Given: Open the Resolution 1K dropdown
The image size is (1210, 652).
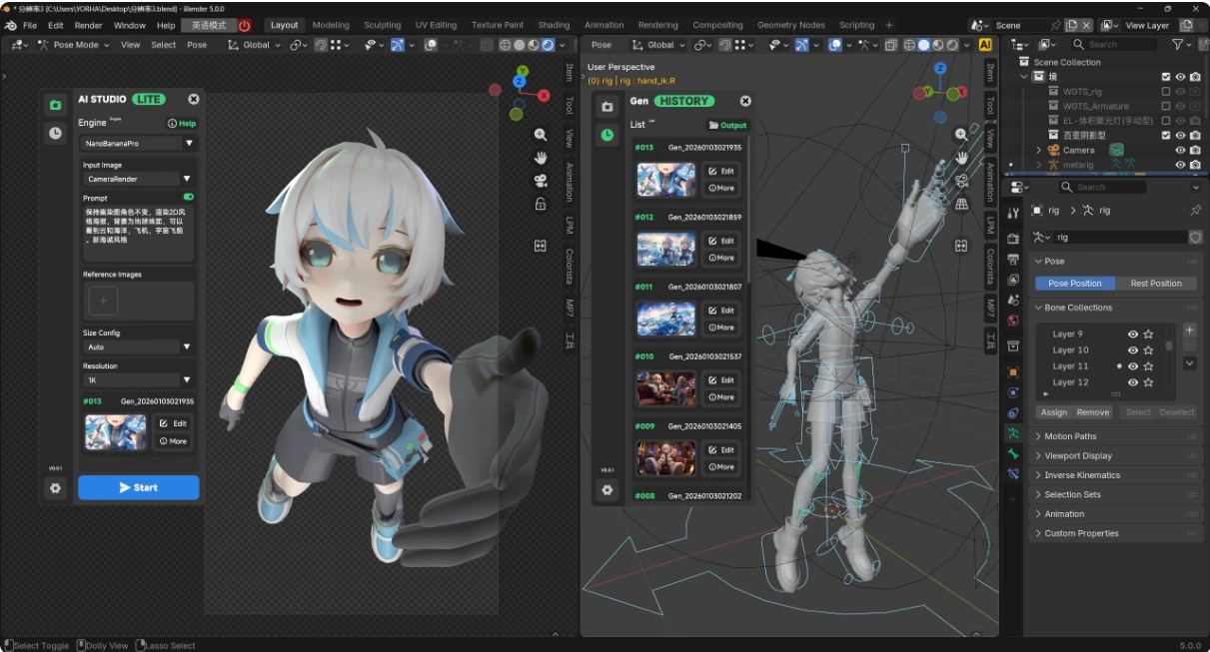Looking at the screenshot, I should pos(139,379).
